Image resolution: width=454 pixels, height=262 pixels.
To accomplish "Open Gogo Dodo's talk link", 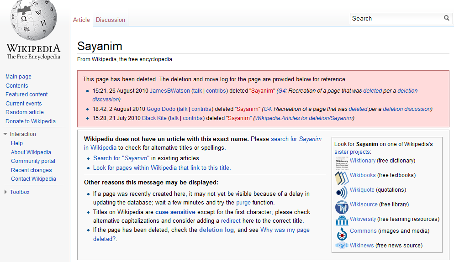I will [183, 109].
